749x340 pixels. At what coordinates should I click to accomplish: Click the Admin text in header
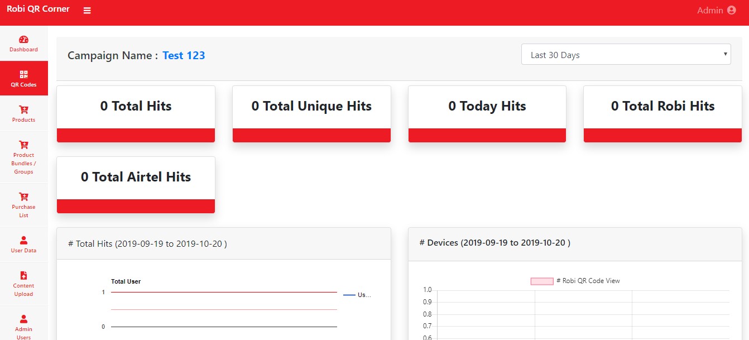point(710,10)
